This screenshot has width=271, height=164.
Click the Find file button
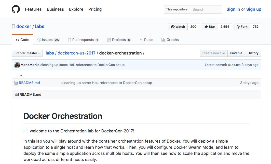pyautogui.click(x=236, y=53)
